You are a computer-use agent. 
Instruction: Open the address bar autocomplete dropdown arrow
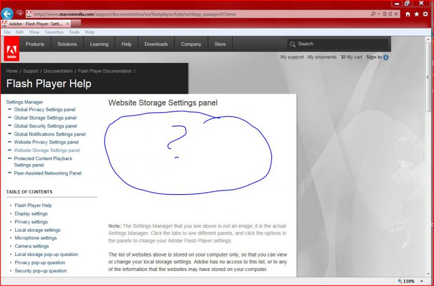[378, 14]
